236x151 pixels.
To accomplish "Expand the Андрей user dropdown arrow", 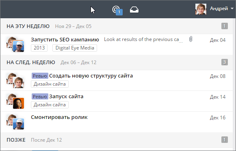I will tap(232, 9).
